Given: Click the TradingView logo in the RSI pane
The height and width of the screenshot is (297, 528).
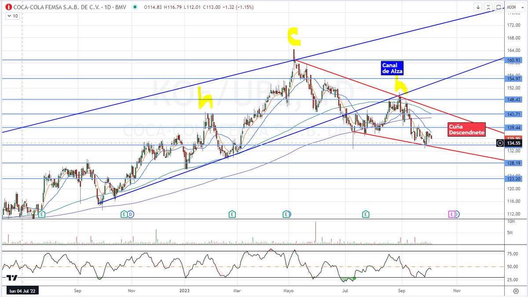Looking at the screenshot, I should pyautogui.click(x=12, y=278).
